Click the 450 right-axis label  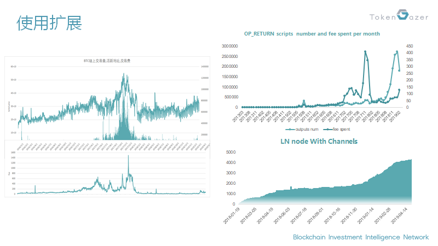pyautogui.click(x=410, y=46)
